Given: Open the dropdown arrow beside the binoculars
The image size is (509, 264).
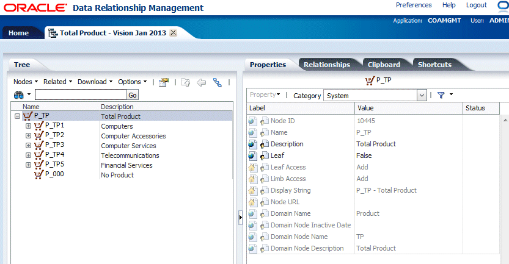Looking at the screenshot, I should pyautogui.click(x=29, y=95).
